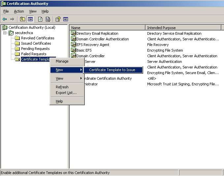This screenshot has width=224, height=176.
Task: Click the Directory Email Replication template icon
Action: 74,33
